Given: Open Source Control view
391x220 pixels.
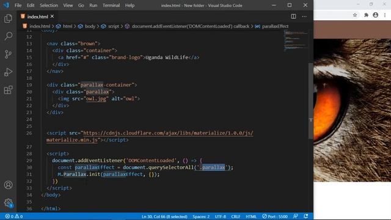Looking at the screenshot, I should point(8,54).
